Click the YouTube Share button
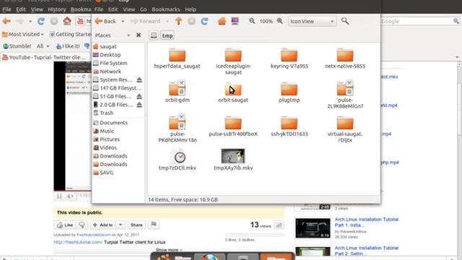Screen dimensions: 462x260 [136, 225]
